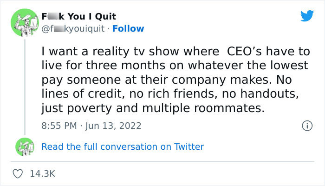Open the 8:55 PM time stamp
325x186 pixels.
coord(58,126)
